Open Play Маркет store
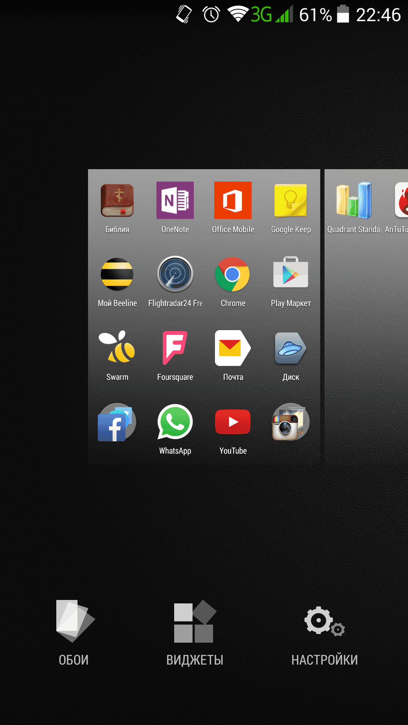 [x=290, y=272]
